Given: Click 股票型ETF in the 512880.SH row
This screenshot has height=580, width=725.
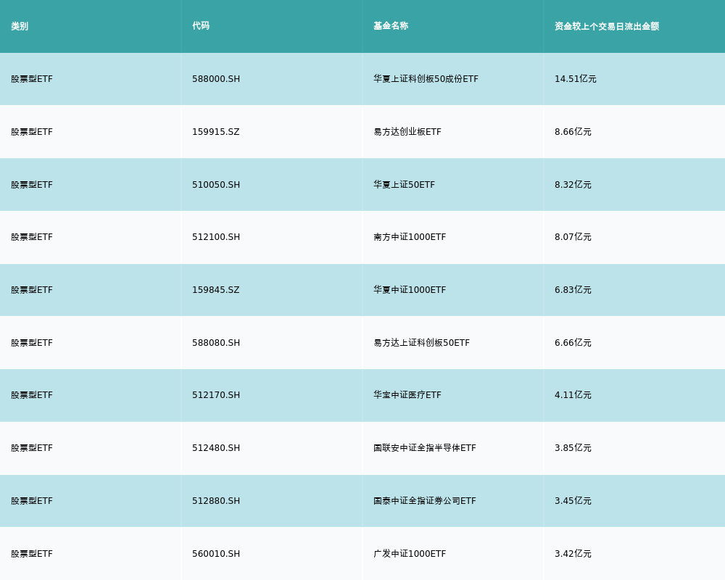Looking at the screenshot, I should point(32,501).
